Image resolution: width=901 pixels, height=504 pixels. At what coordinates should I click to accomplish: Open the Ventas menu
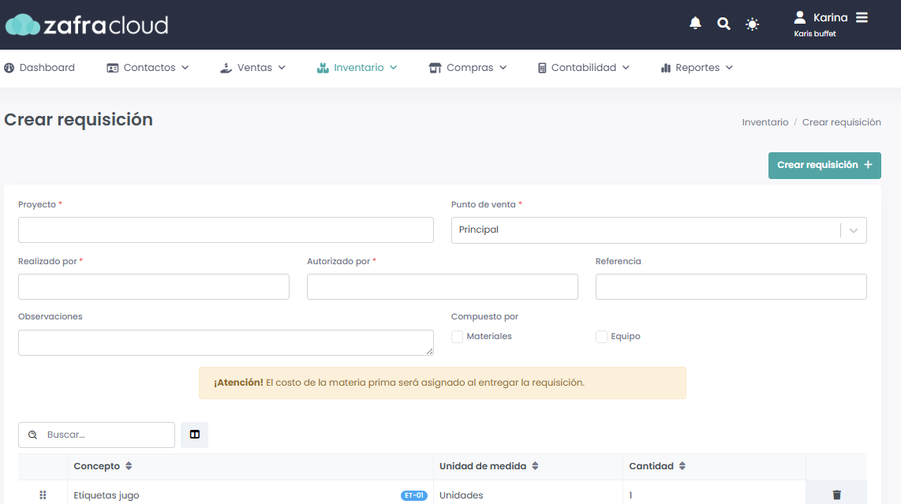pos(252,68)
